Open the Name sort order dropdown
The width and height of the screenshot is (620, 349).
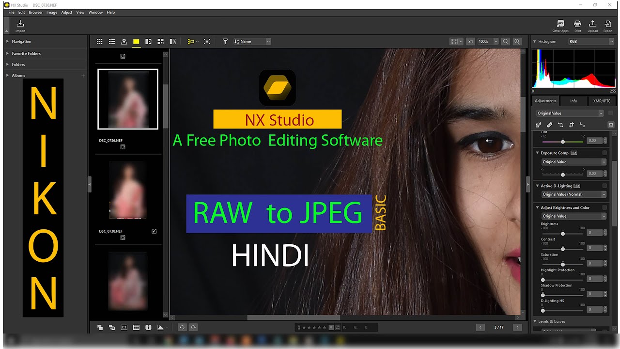[252, 42]
